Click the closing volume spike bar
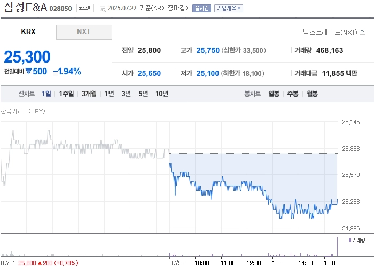Image resolution: width=374 pixels, height=270 pixels. point(337,246)
